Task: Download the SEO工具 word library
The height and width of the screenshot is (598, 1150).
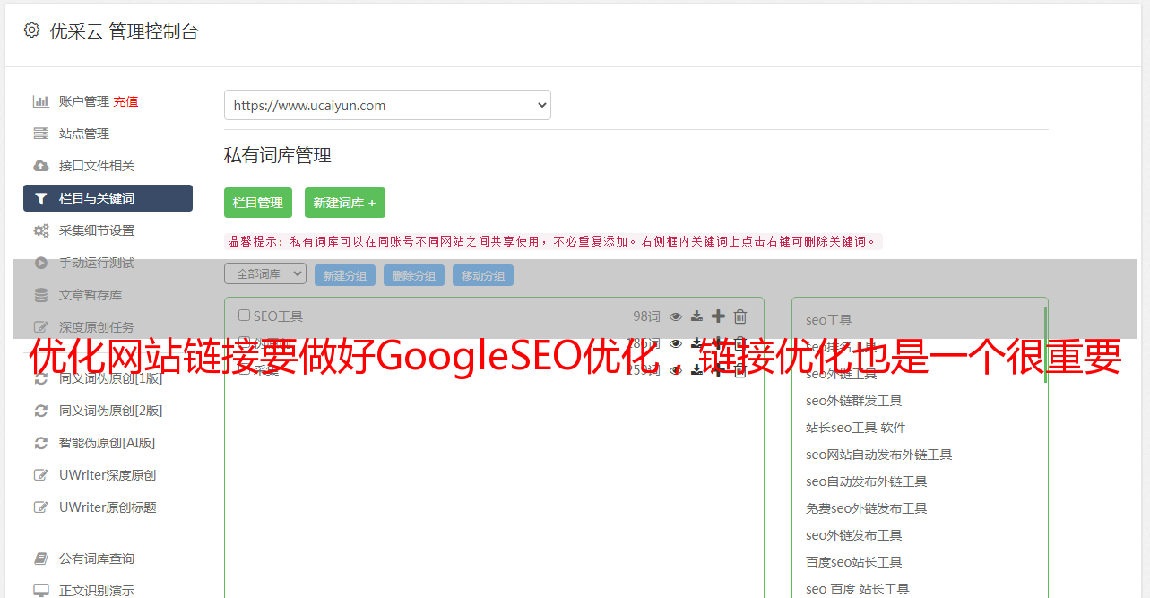Action: (696, 316)
